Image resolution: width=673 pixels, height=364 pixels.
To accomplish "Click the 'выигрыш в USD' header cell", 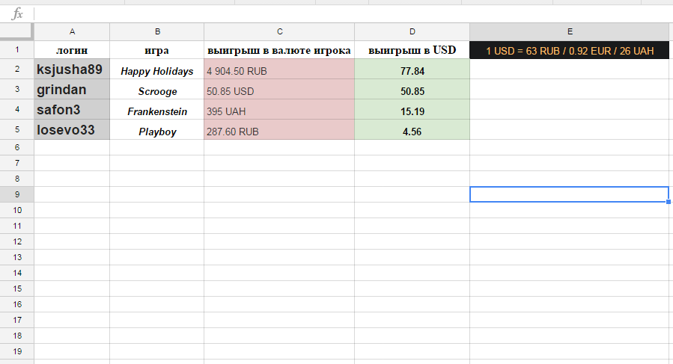I will coord(412,51).
